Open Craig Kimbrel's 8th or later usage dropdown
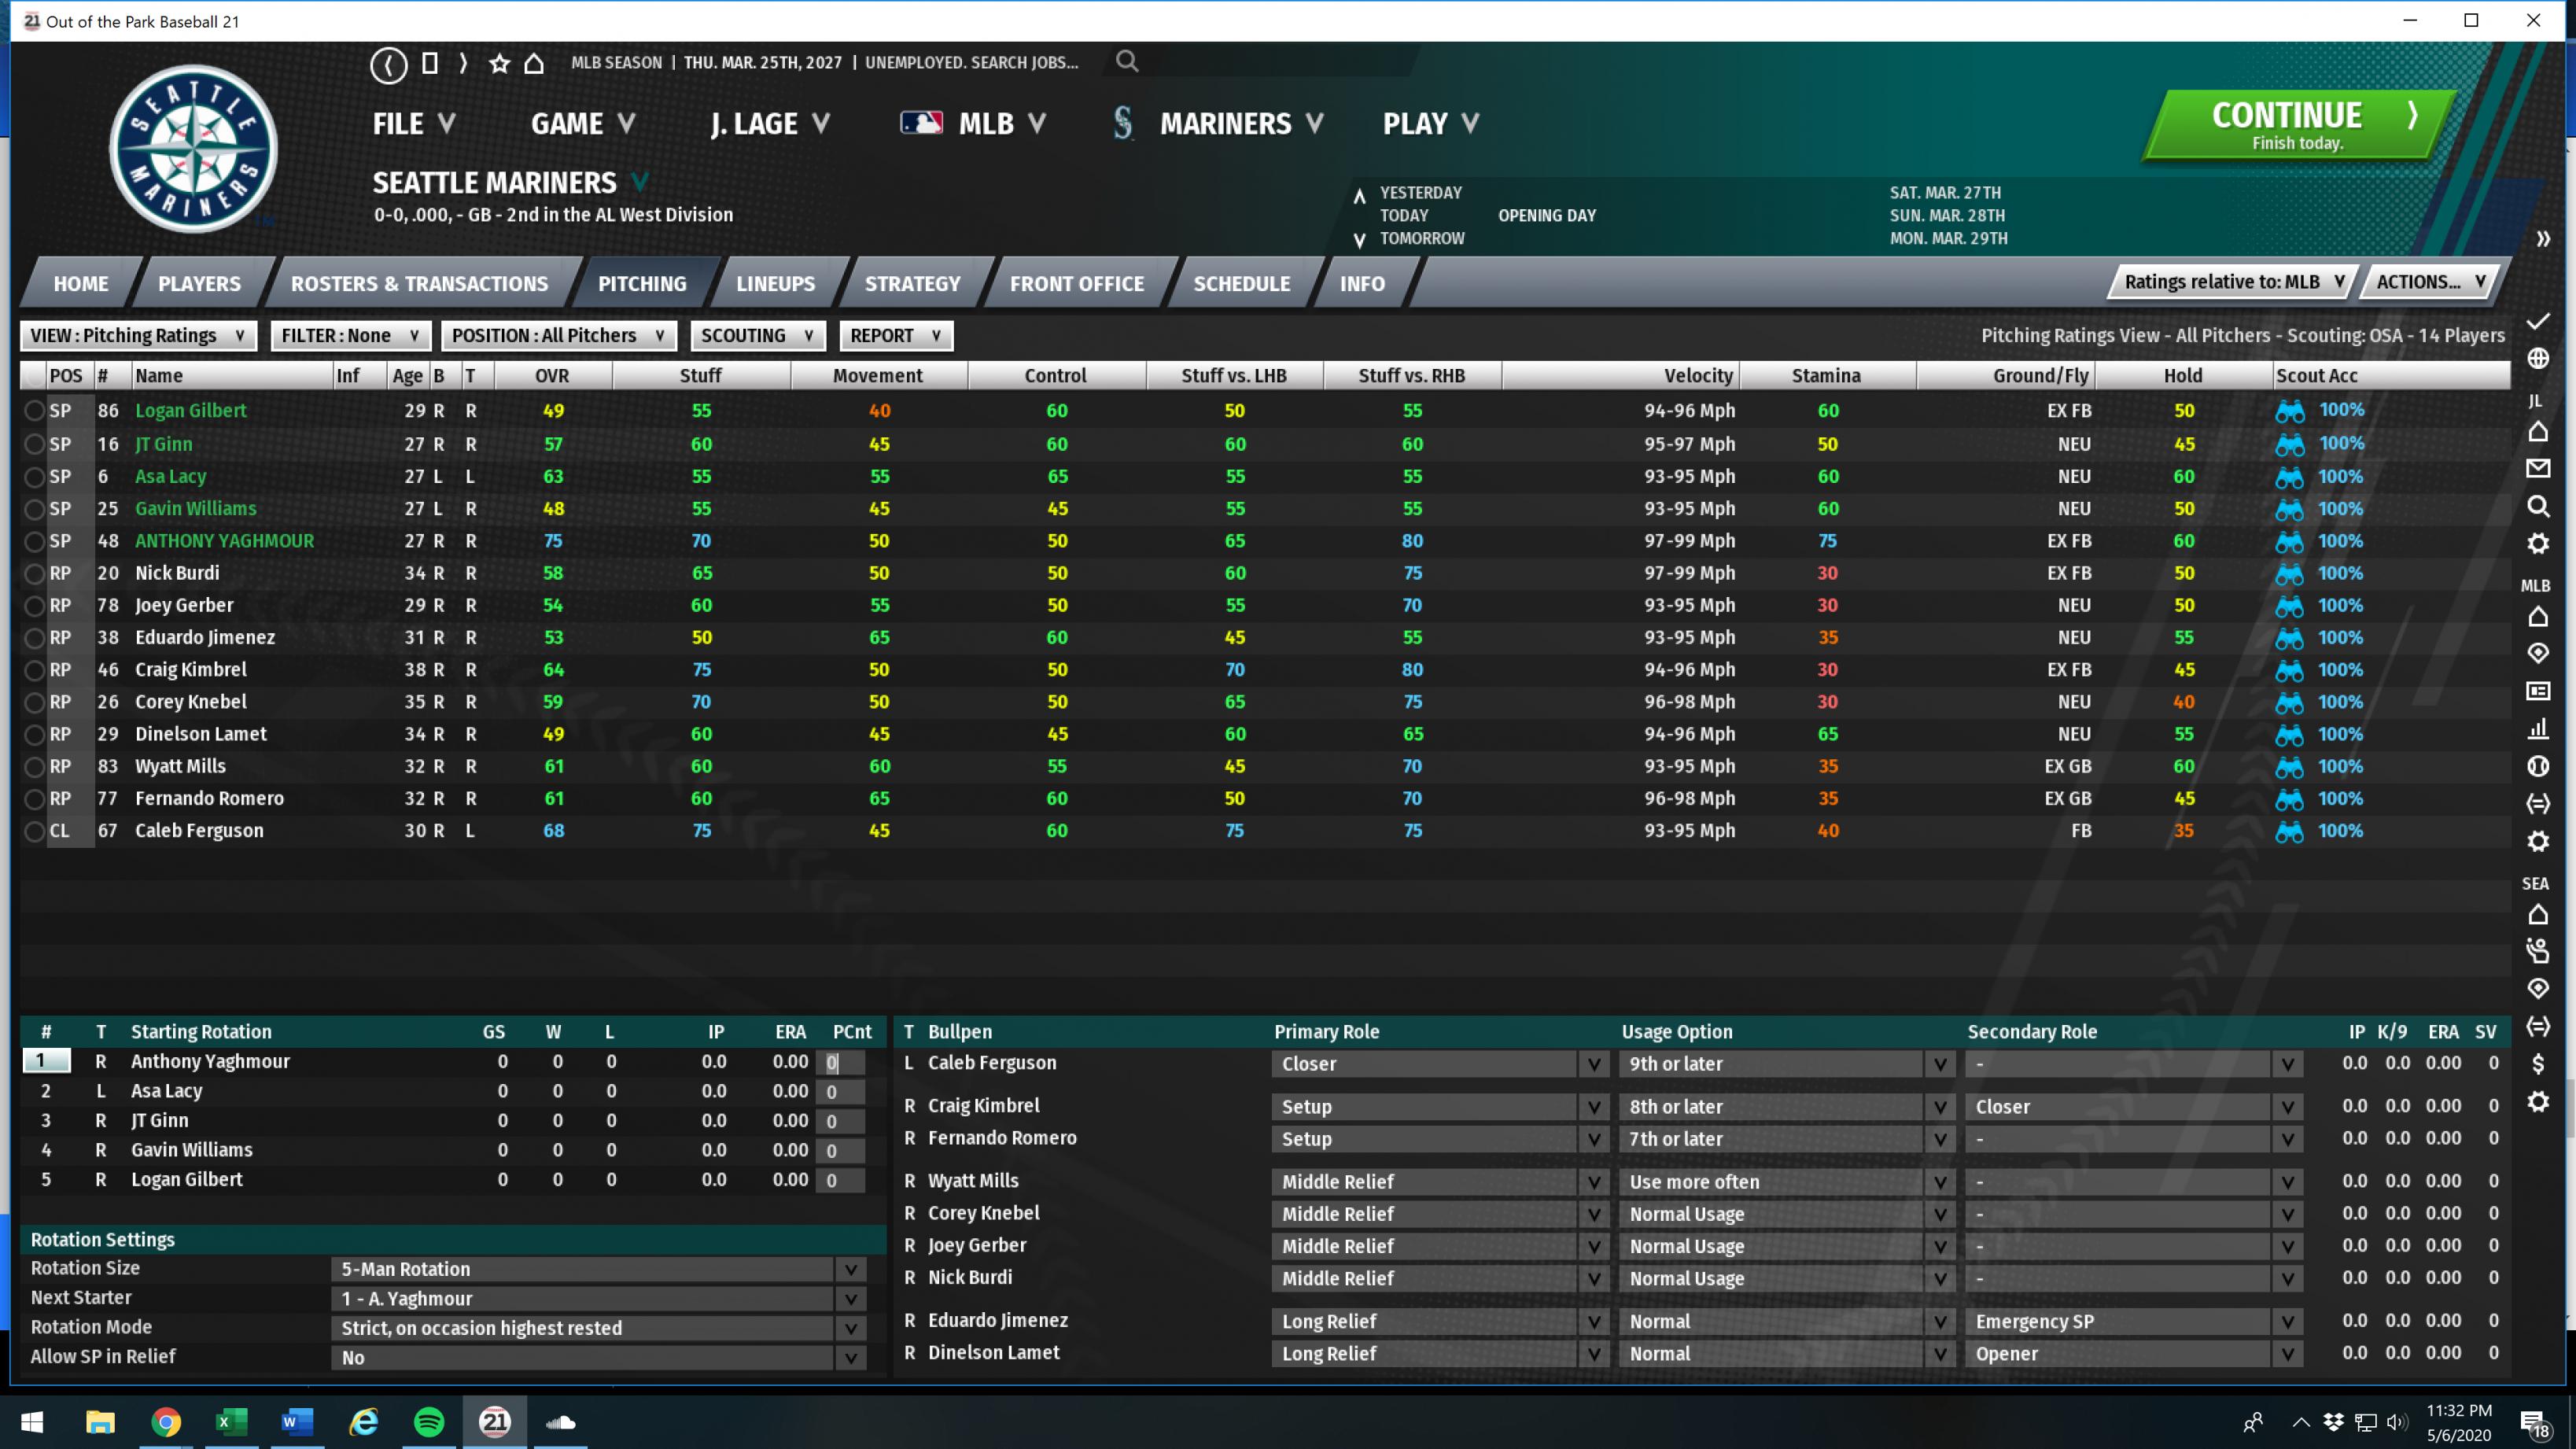Screen dimensions: 2576x1449 1787,1107
